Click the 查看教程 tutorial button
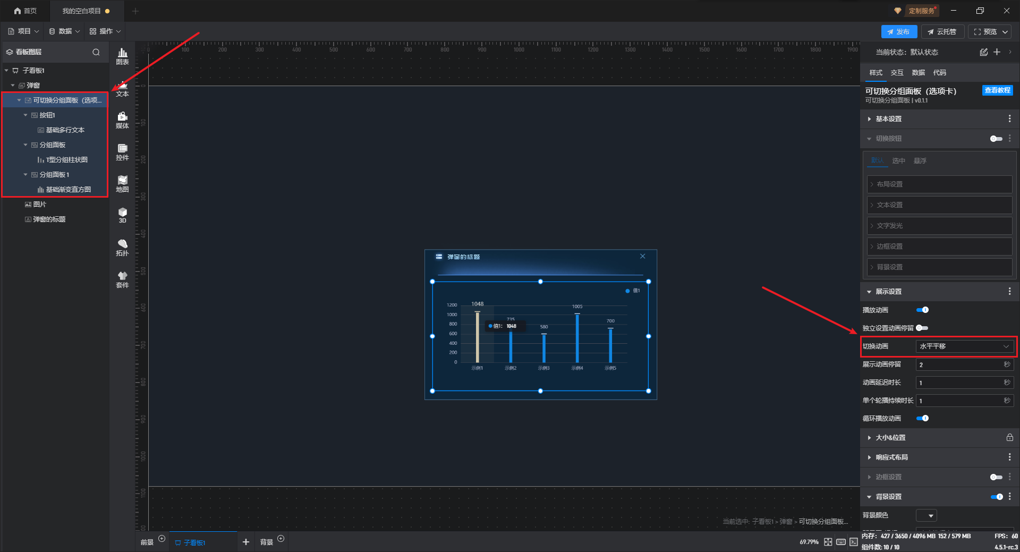The height and width of the screenshot is (552, 1020). (x=997, y=90)
